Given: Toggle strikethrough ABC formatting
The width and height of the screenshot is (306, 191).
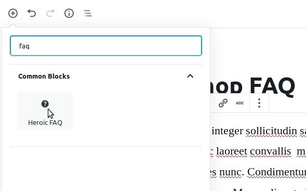Looking at the screenshot, I should point(240,103).
